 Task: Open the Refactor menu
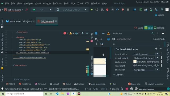pyautogui.click(x=57, y=3)
